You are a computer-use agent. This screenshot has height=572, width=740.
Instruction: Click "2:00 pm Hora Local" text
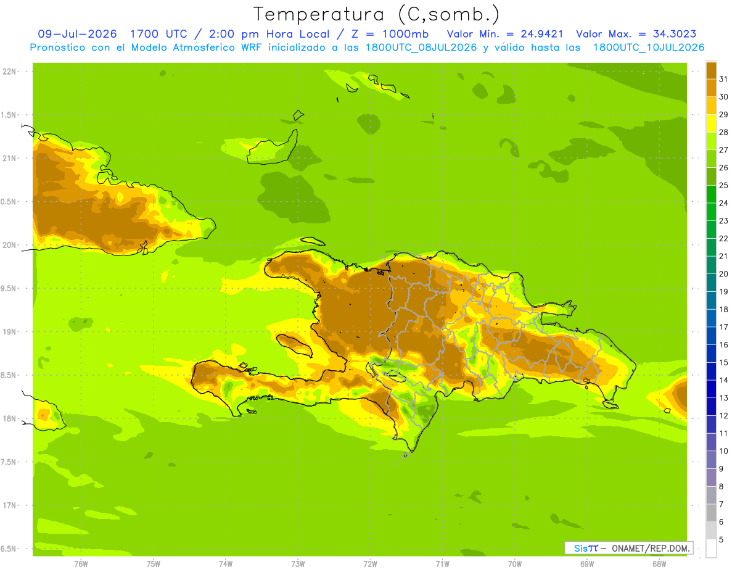pyautogui.click(x=269, y=34)
